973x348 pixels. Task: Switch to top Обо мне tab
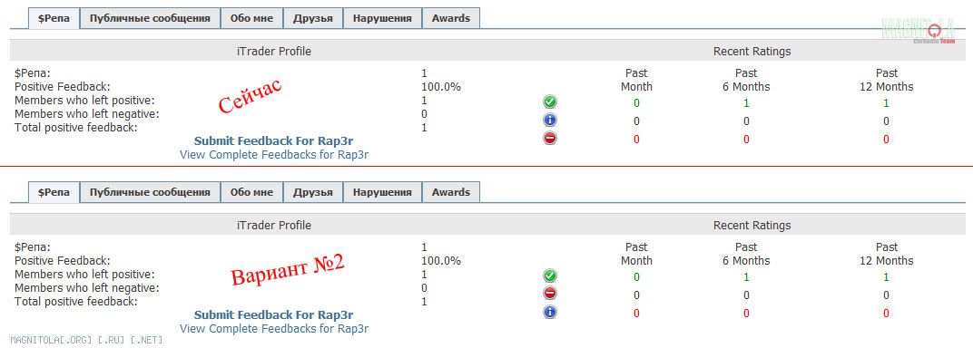[251, 18]
